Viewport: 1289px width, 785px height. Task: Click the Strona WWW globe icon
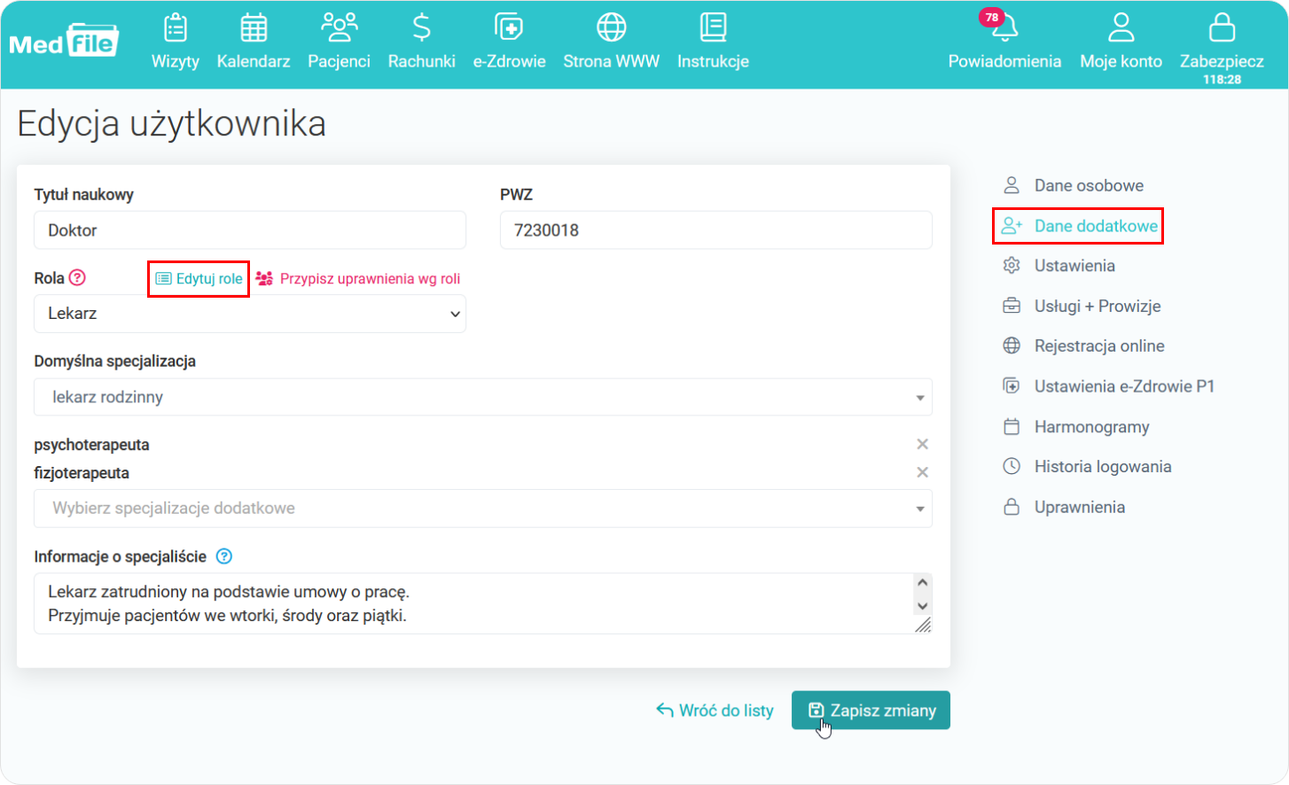tap(611, 28)
